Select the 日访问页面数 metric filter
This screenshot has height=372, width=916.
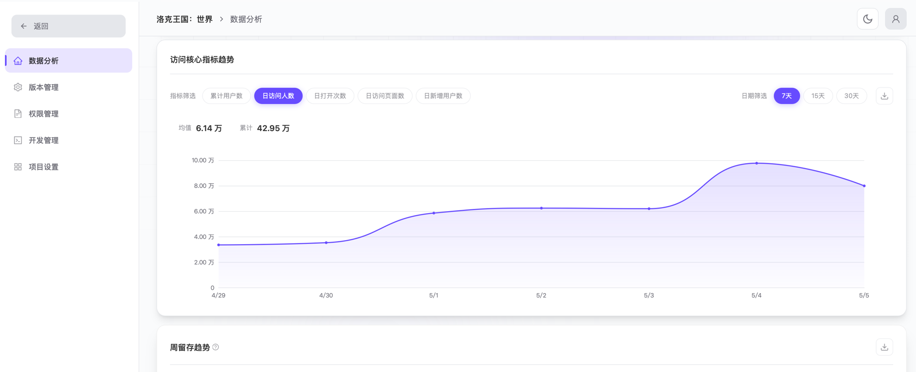coord(385,96)
